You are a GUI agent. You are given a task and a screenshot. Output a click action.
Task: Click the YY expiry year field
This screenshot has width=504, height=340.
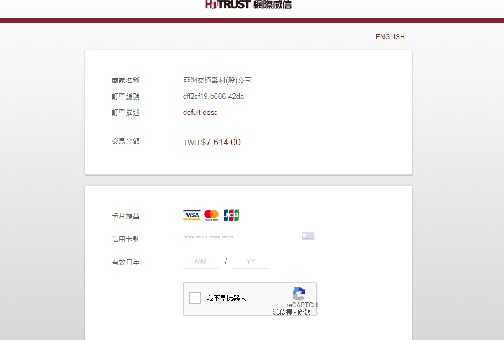tap(251, 261)
